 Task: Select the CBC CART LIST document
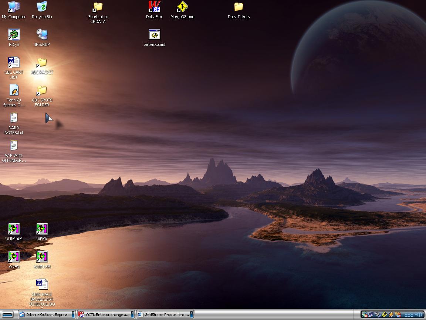pyautogui.click(x=14, y=63)
